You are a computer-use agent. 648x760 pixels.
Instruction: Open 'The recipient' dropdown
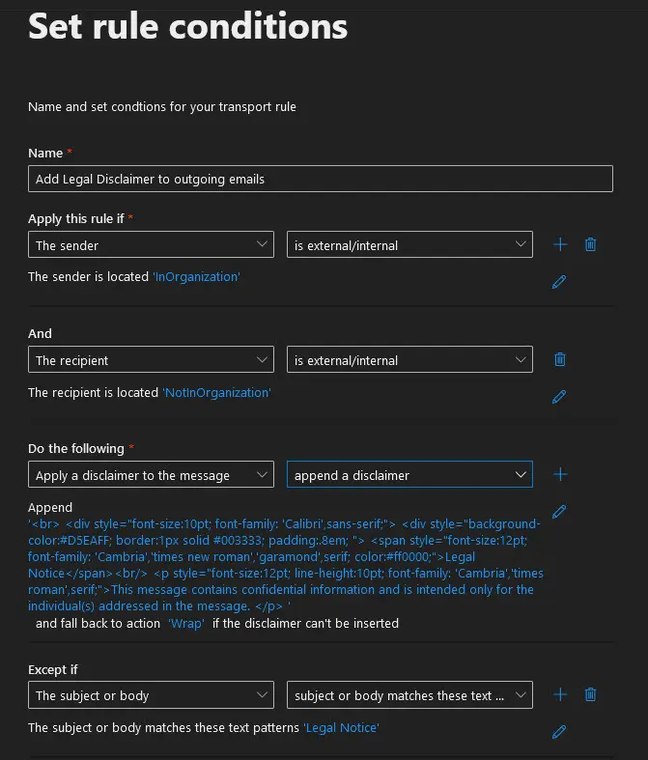pyautogui.click(x=151, y=360)
